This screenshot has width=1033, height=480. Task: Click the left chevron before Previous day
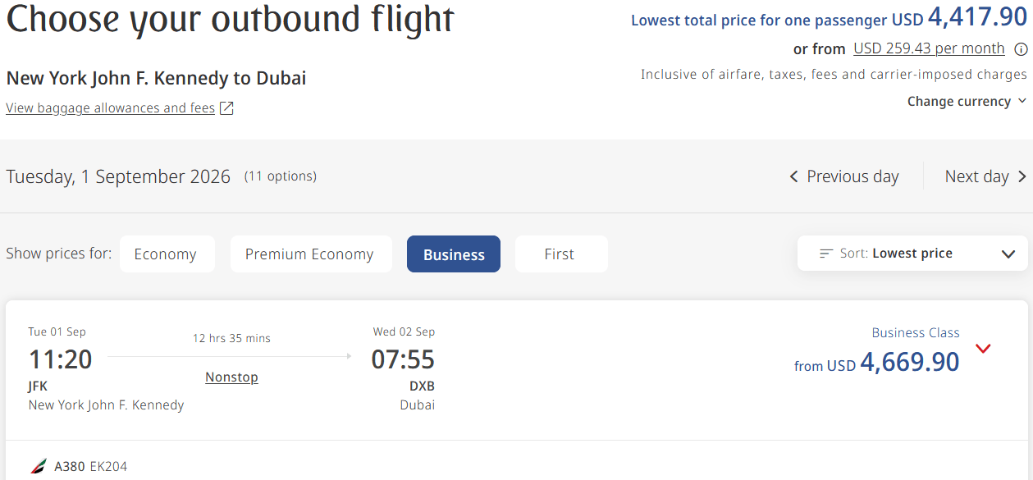point(793,176)
